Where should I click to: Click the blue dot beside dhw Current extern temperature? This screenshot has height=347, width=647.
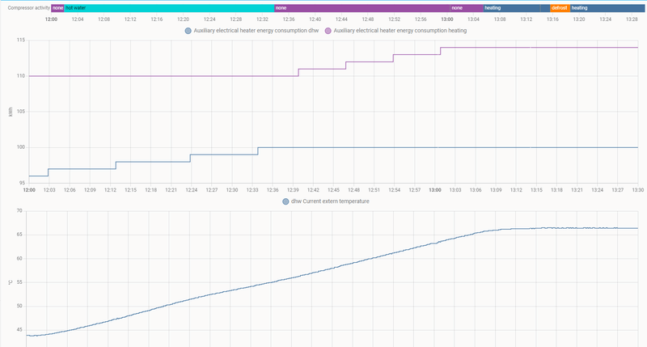[285, 201]
